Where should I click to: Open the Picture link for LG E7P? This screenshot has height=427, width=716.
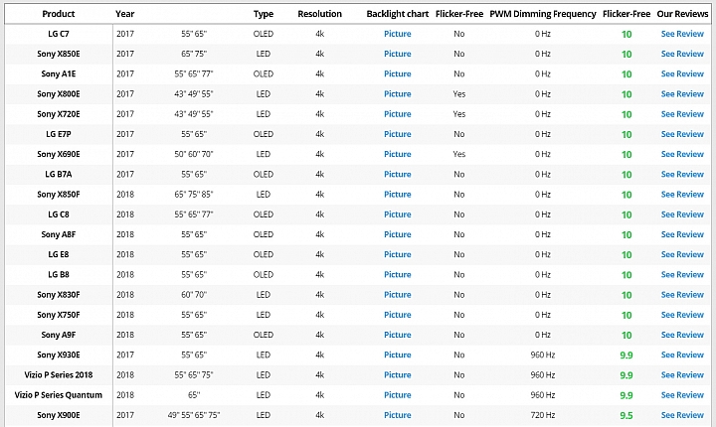click(x=397, y=134)
